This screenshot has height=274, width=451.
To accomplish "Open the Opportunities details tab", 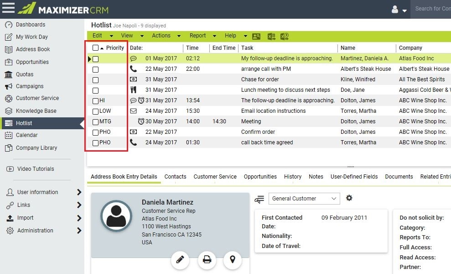I will 260,177.
